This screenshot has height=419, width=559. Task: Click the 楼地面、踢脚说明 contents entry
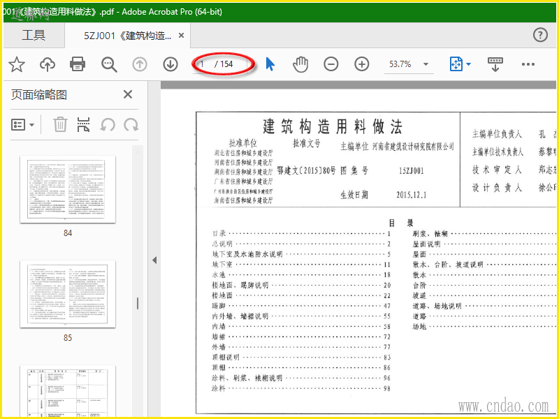(301, 286)
